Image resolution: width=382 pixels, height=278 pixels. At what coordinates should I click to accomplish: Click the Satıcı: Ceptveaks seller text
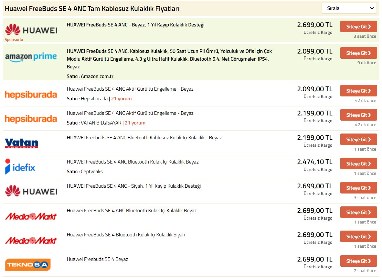(x=85, y=172)
